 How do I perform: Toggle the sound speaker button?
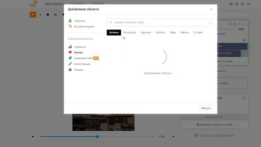173,137
